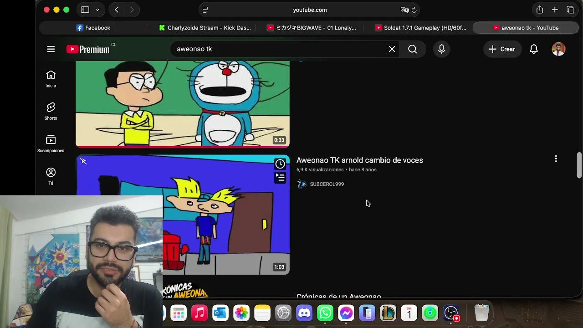Go to Inicio in the sidebar
Screen dimensions: 583x328
point(51,79)
